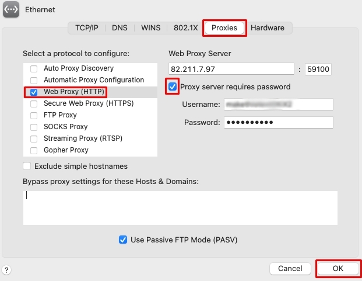
Task: Toggle Proxy server requires password
Action: (173, 86)
